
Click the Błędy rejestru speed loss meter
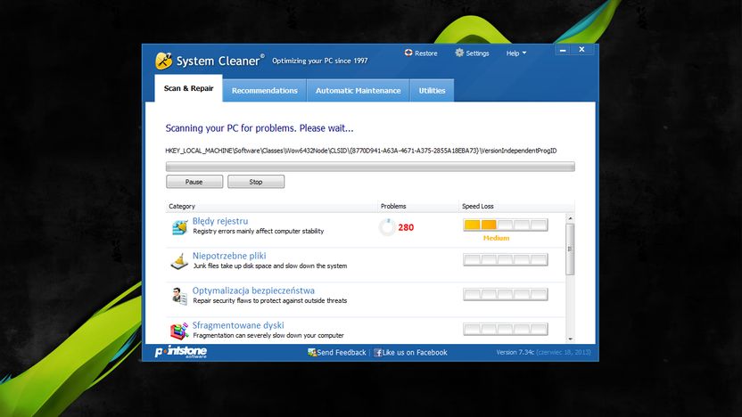pos(506,225)
